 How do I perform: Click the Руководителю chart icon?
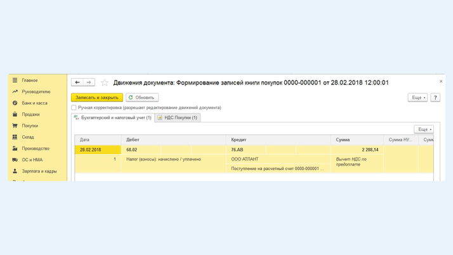[x=15, y=92]
